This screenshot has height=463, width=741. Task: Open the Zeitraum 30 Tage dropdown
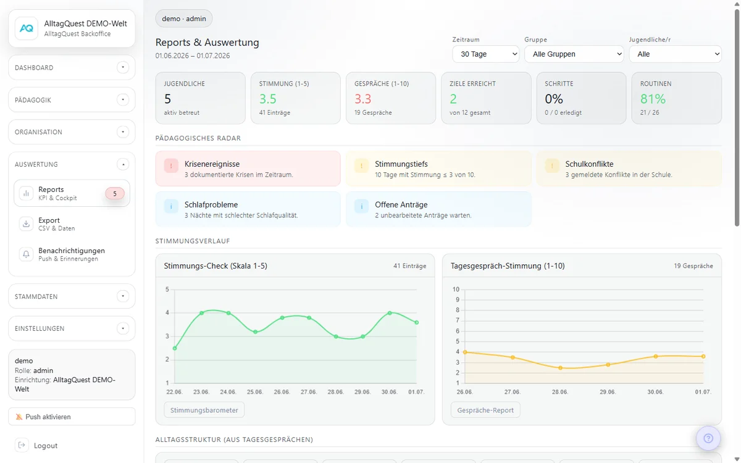(x=486, y=54)
